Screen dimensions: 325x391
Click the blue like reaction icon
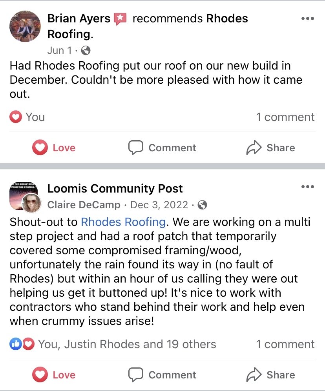[15, 344]
